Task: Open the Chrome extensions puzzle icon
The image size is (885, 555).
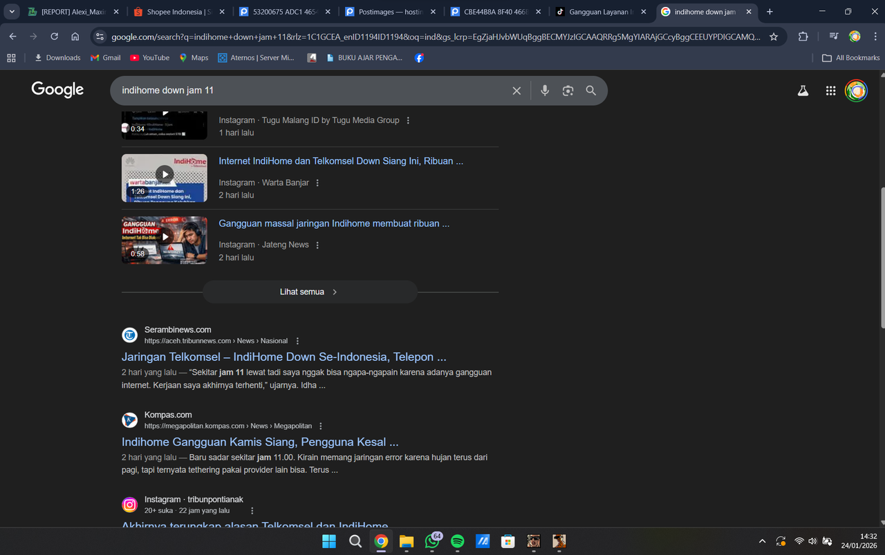Action: (803, 37)
